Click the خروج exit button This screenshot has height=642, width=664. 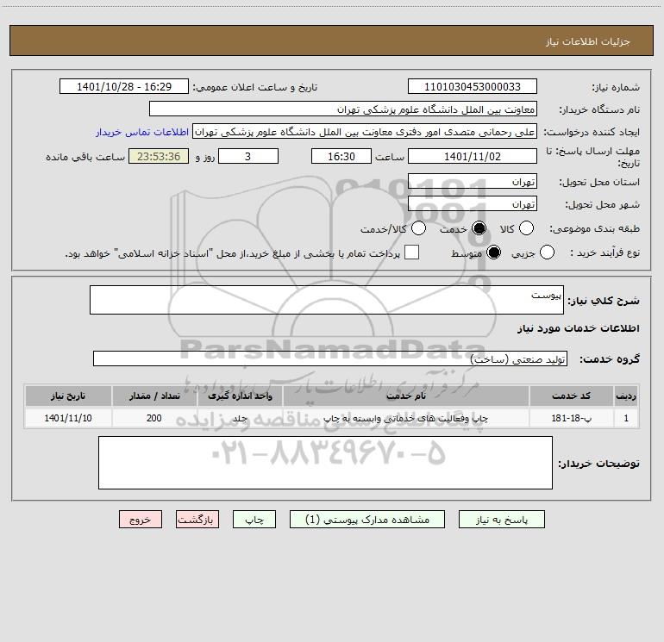[141, 520]
